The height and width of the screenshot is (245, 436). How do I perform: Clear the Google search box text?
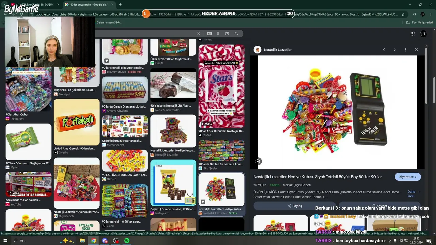click(199, 34)
